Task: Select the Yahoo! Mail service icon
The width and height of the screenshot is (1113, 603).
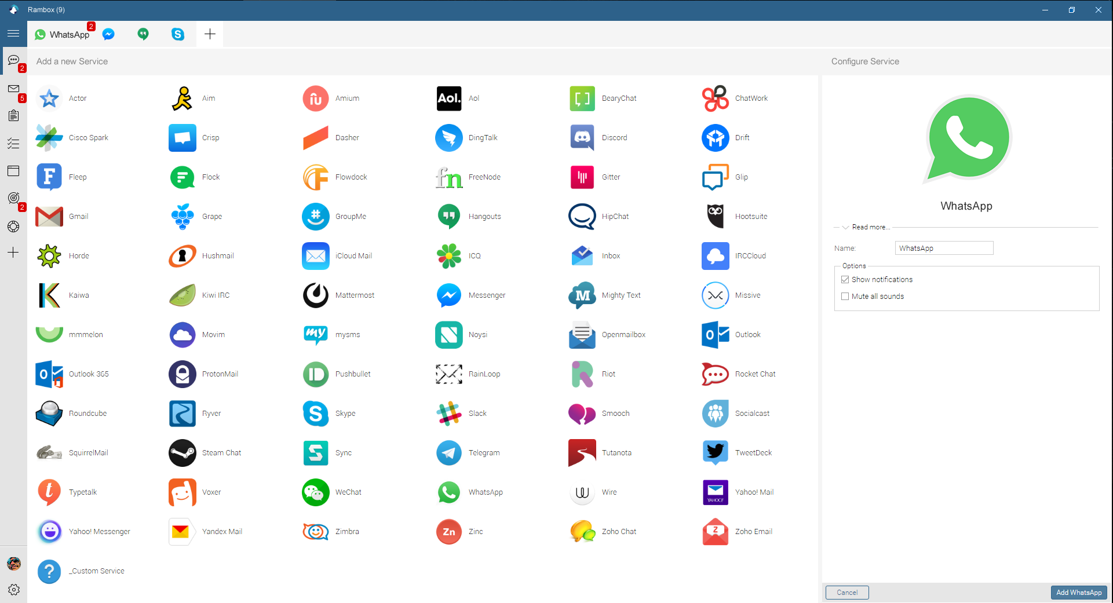Action: 716,492
